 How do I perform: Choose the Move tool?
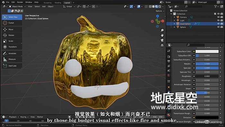pos(12,29)
